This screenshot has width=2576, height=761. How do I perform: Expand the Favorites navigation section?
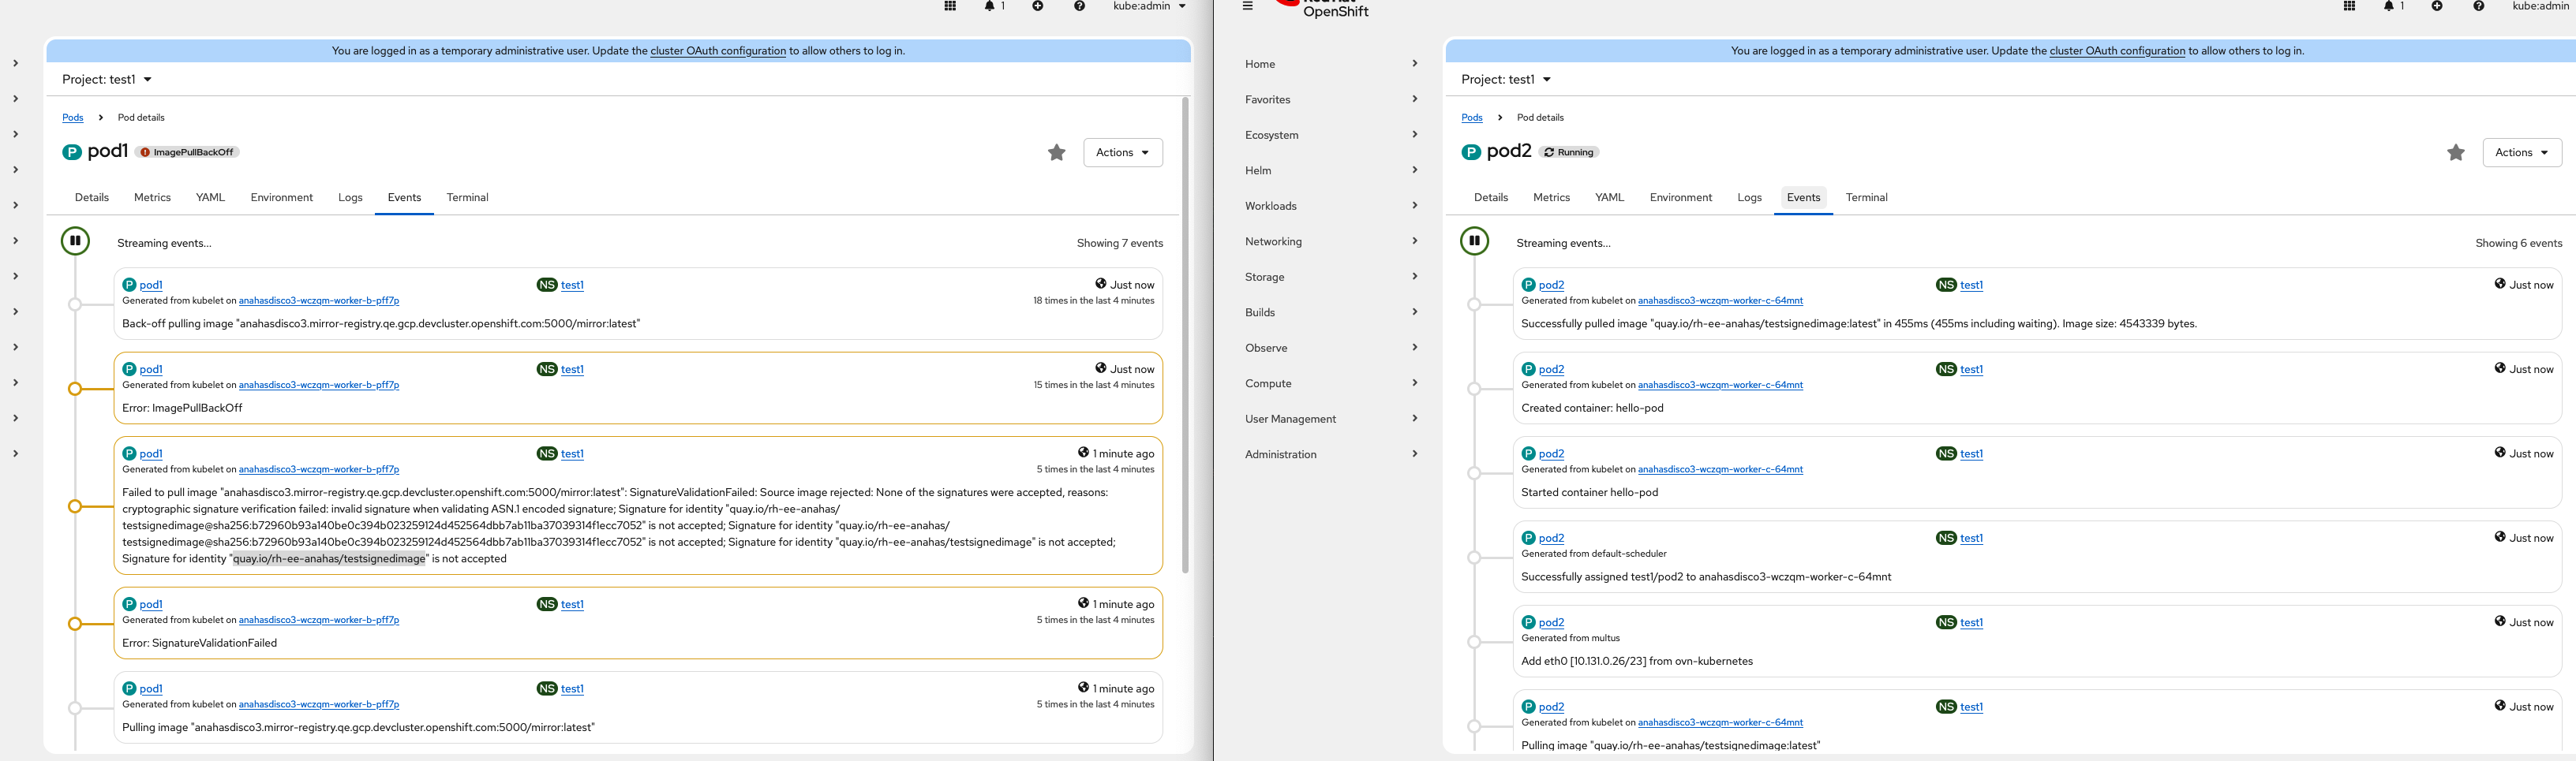(x=1331, y=100)
